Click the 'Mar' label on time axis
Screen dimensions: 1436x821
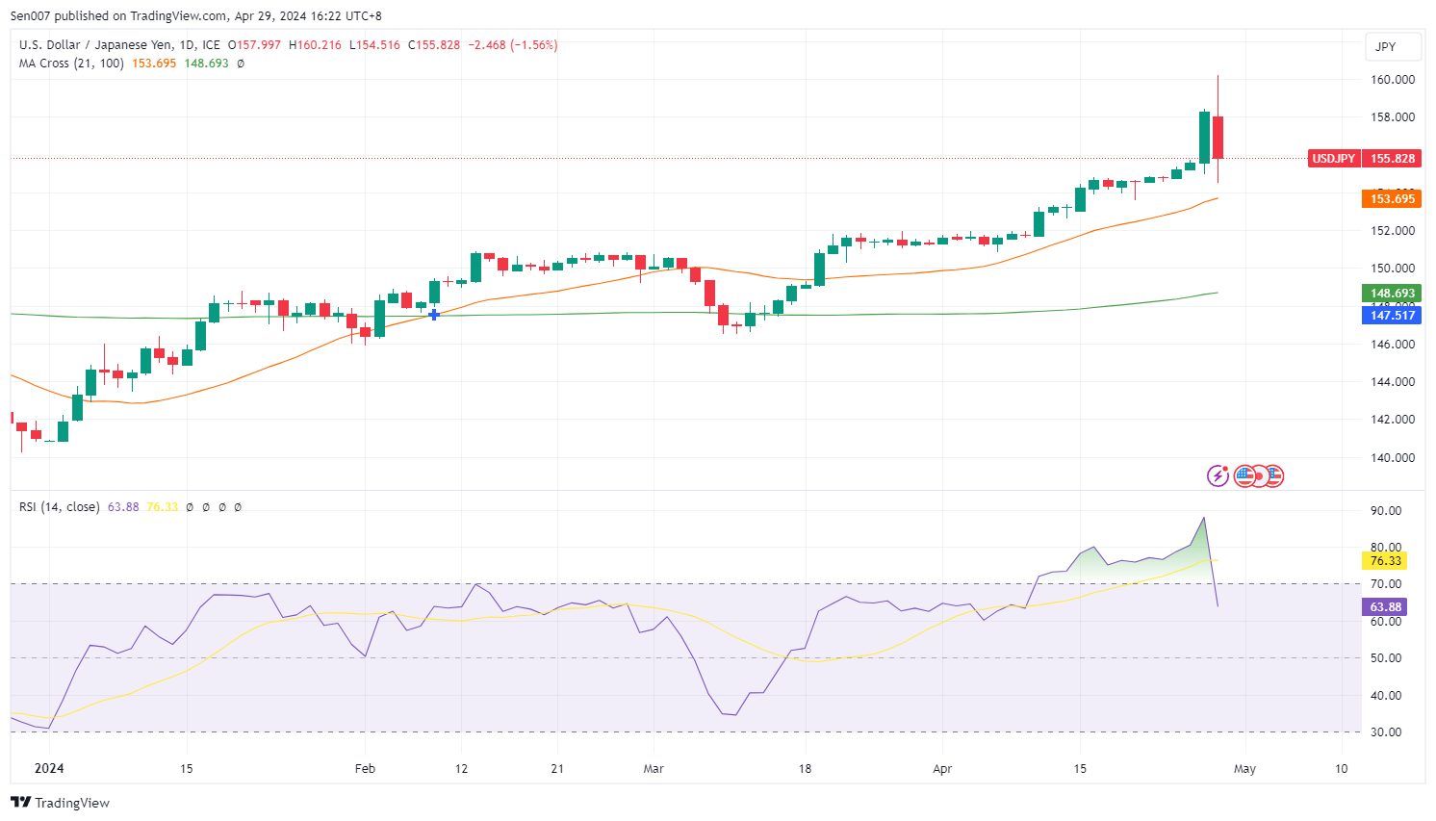coord(654,769)
